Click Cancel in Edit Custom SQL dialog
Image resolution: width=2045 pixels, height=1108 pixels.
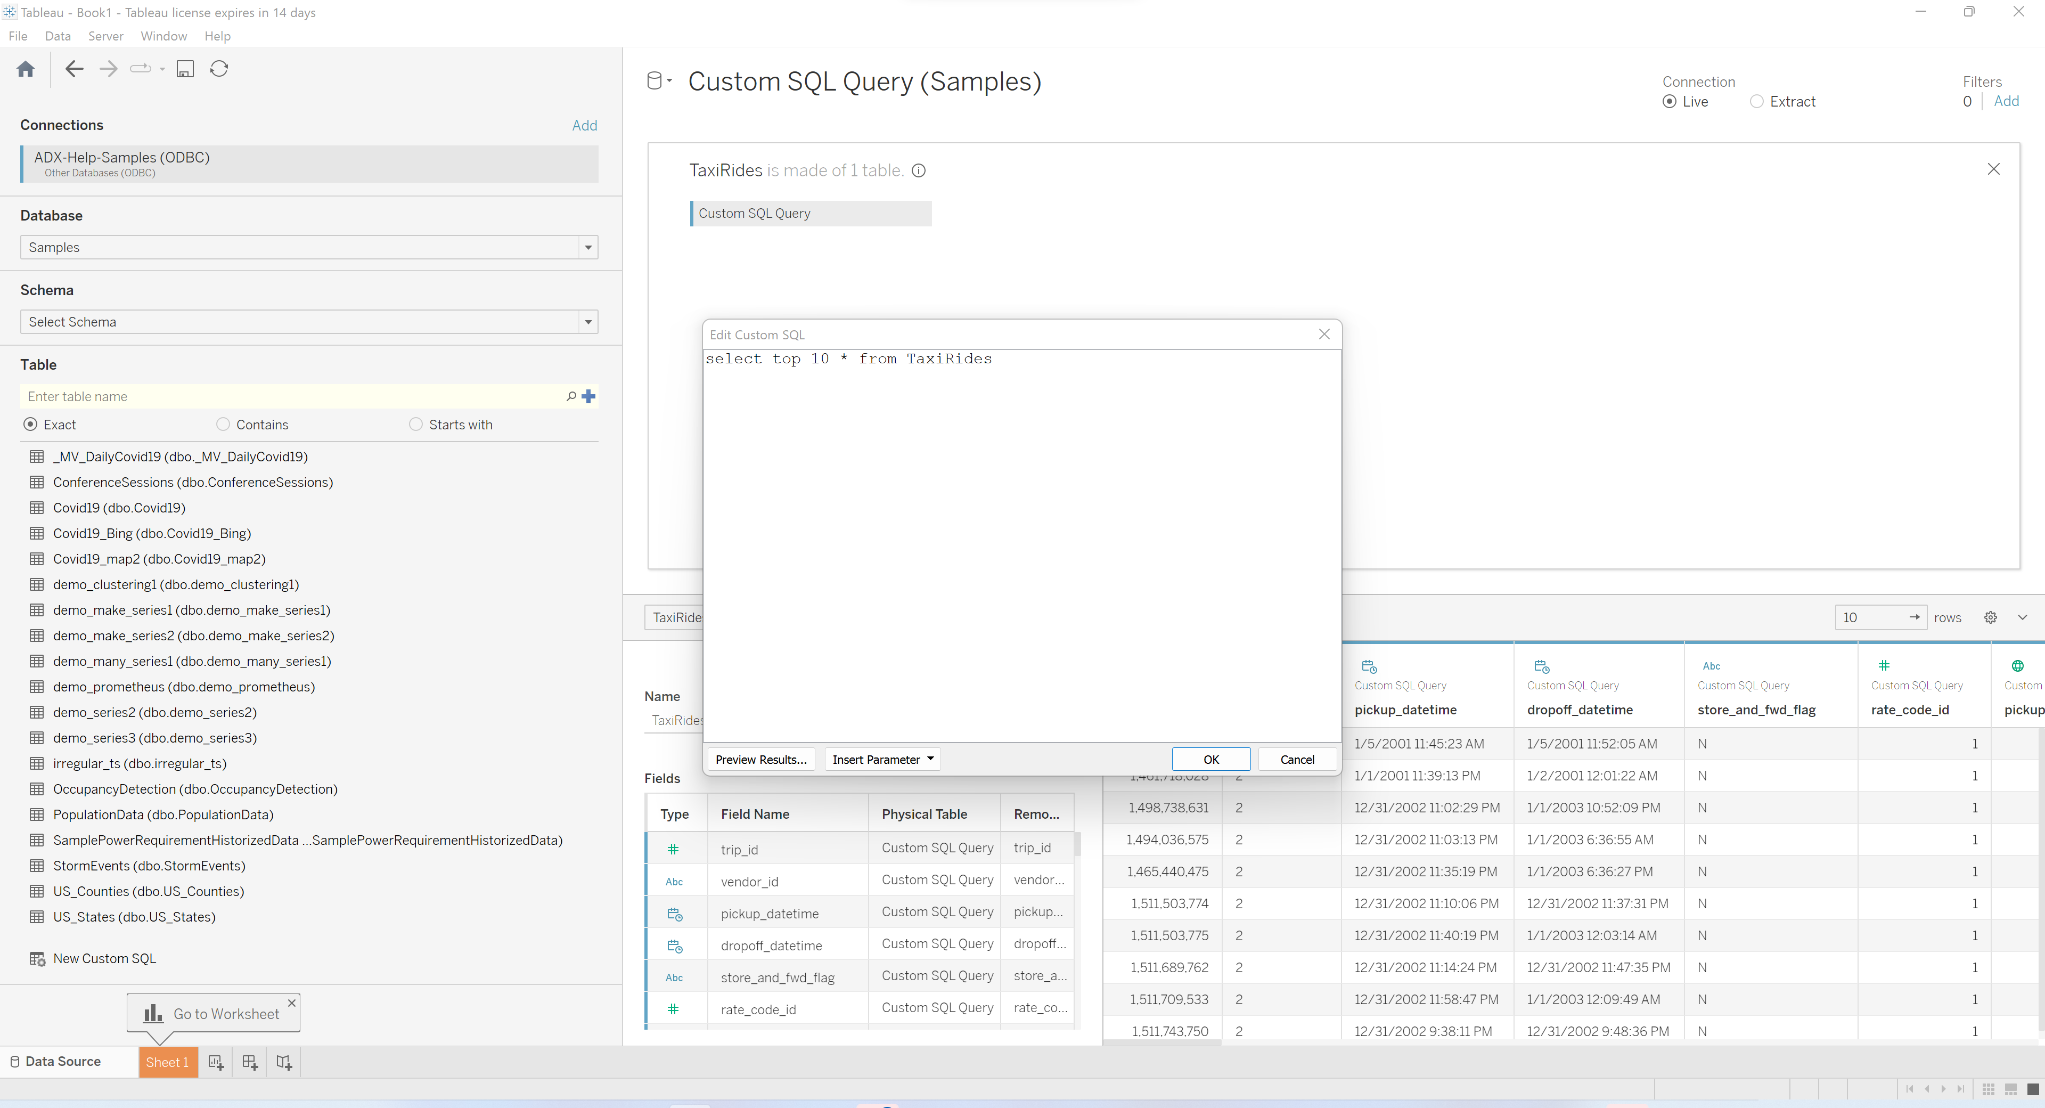pos(1297,759)
